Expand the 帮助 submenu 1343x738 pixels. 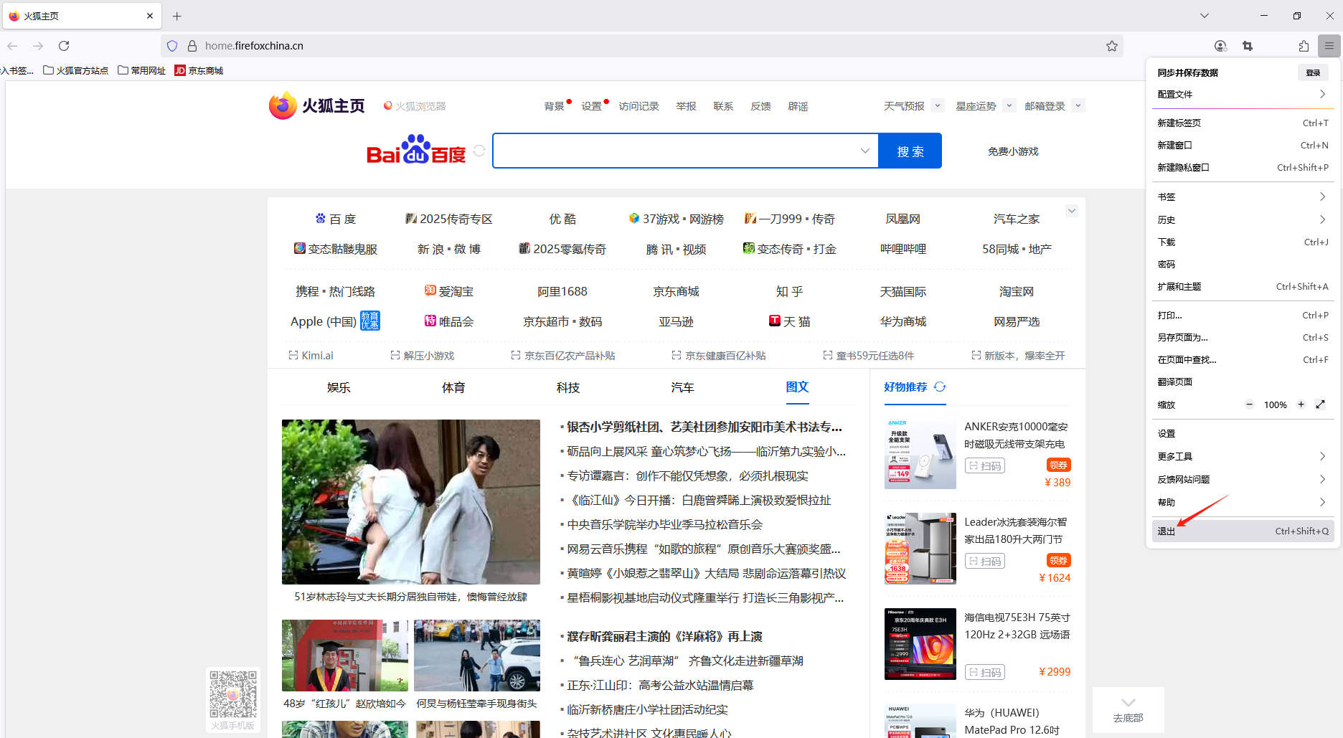point(1243,502)
